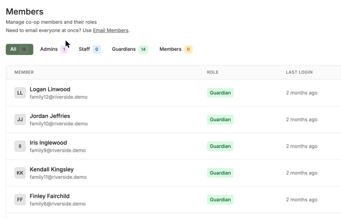Screen dimensions: 341x219
Task: Click the Guardian badge for Iris Inglewood
Action: point(220,146)
